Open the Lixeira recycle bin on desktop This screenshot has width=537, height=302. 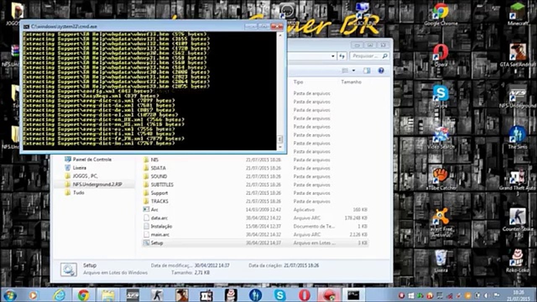[x=441, y=261]
